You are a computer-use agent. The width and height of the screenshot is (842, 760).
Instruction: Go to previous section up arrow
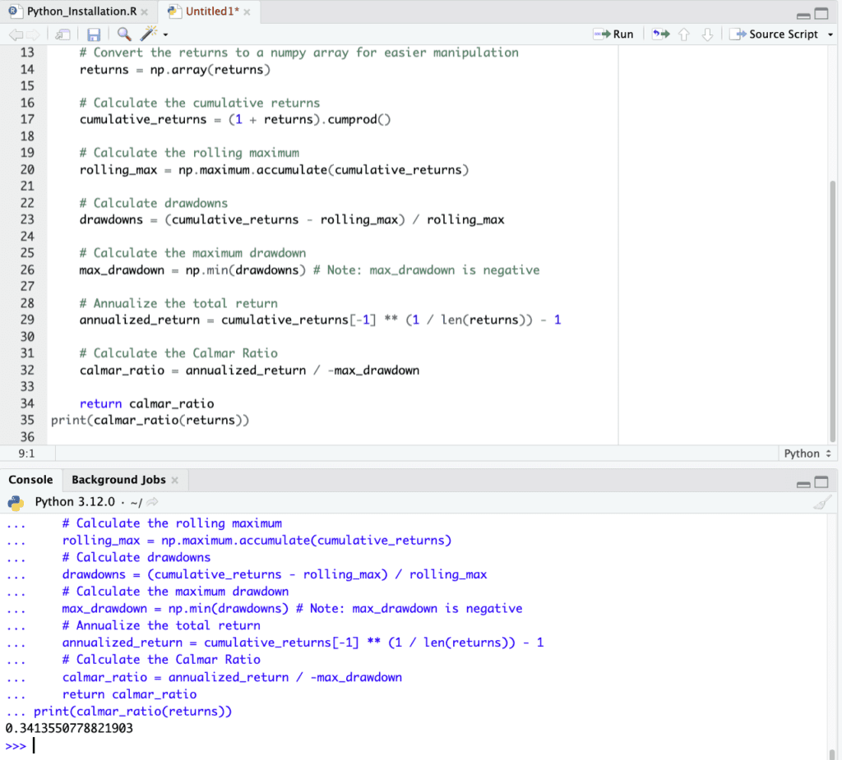coord(683,35)
